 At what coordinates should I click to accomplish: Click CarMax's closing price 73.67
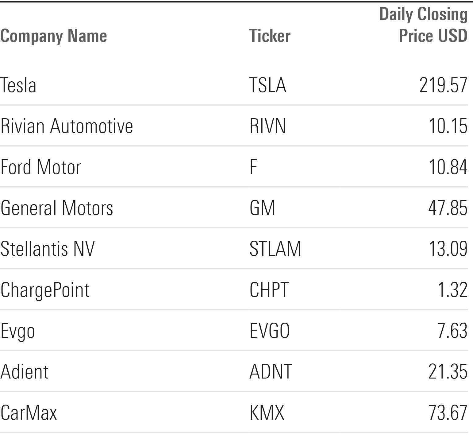(x=448, y=412)
